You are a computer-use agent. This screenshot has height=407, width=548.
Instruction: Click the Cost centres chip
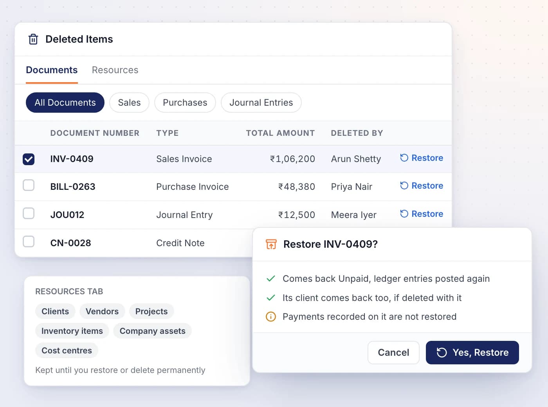67,350
